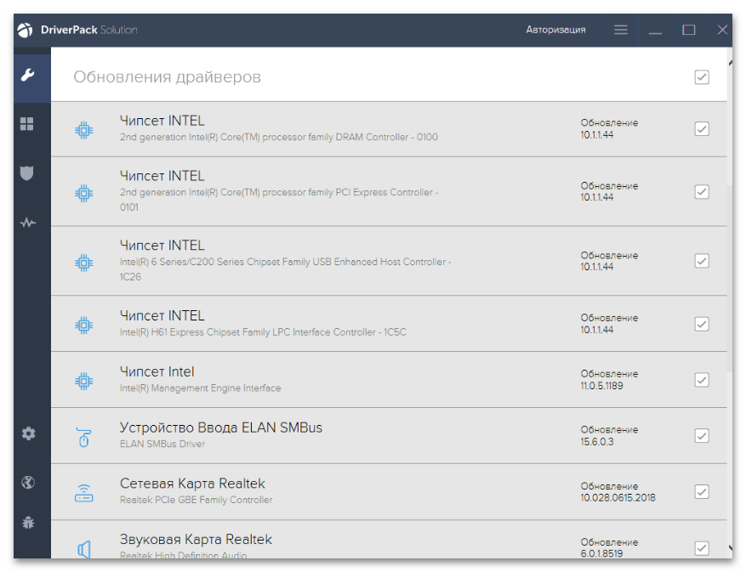Image resolution: width=746 pixels, height=572 pixels.
Task: Click the scrollbar down arrow
Action: pos(730,548)
